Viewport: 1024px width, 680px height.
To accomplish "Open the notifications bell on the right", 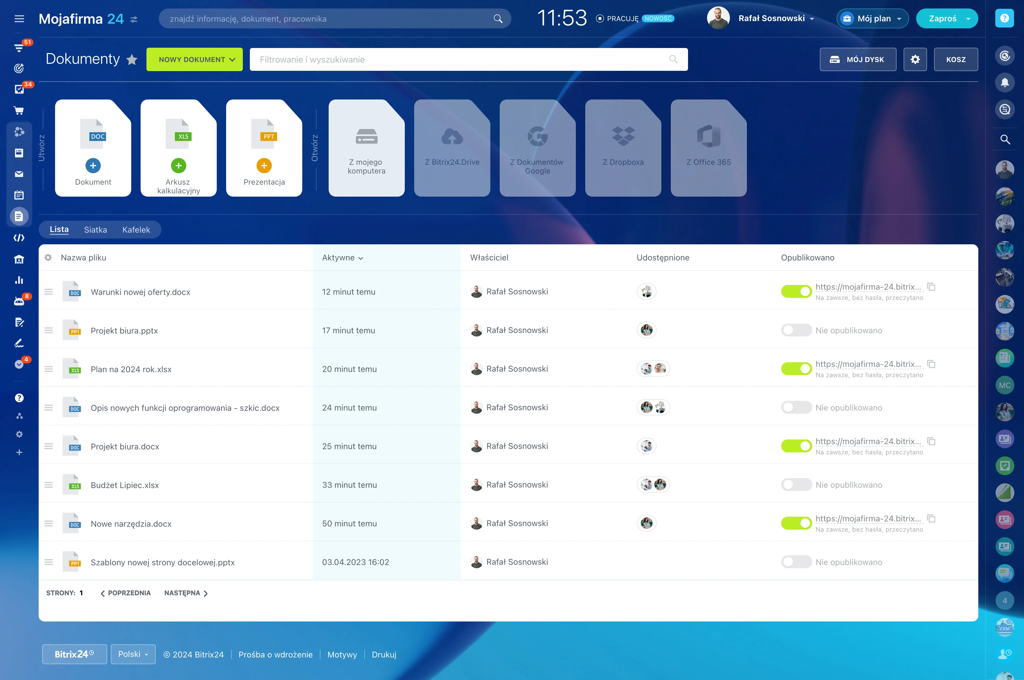I will pos(1005,83).
